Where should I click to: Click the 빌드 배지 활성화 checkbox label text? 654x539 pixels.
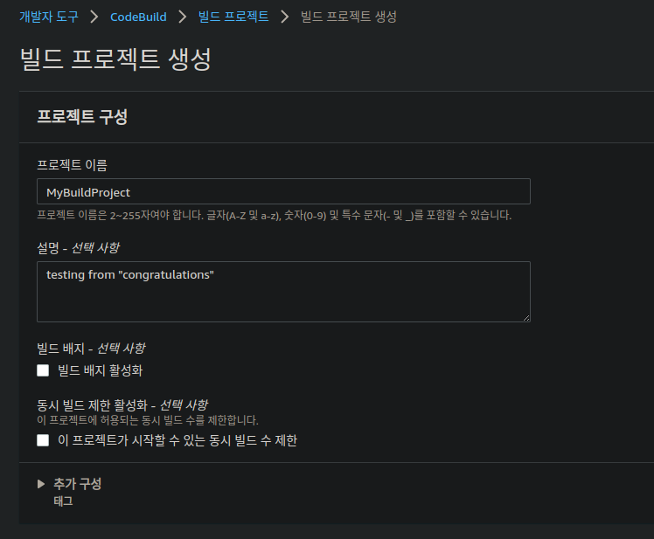[100, 370]
